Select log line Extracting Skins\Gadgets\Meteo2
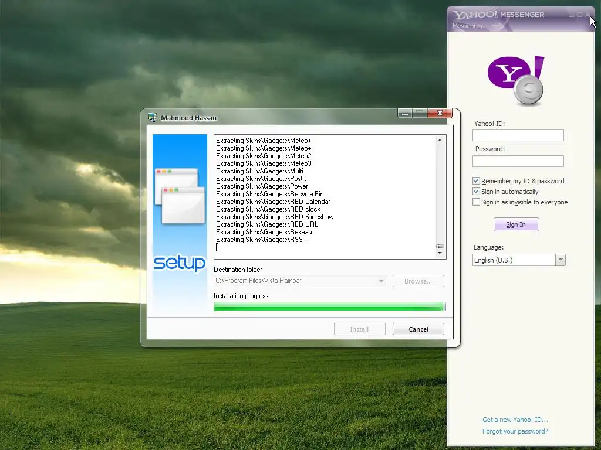Viewport: 601px width, 450px height. [x=264, y=156]
